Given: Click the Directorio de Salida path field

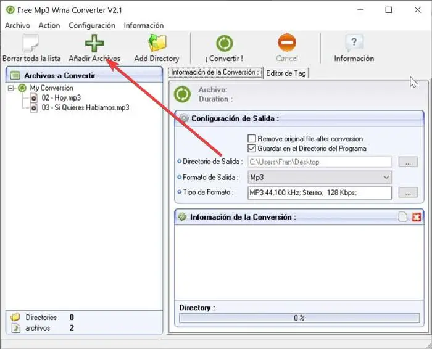Looking at the screenshot, I should 320,162.
